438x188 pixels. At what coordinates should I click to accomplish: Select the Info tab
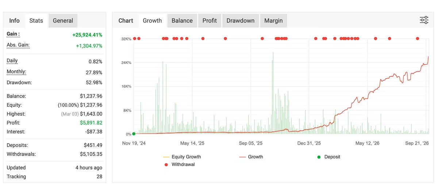[x=14, y=20]
